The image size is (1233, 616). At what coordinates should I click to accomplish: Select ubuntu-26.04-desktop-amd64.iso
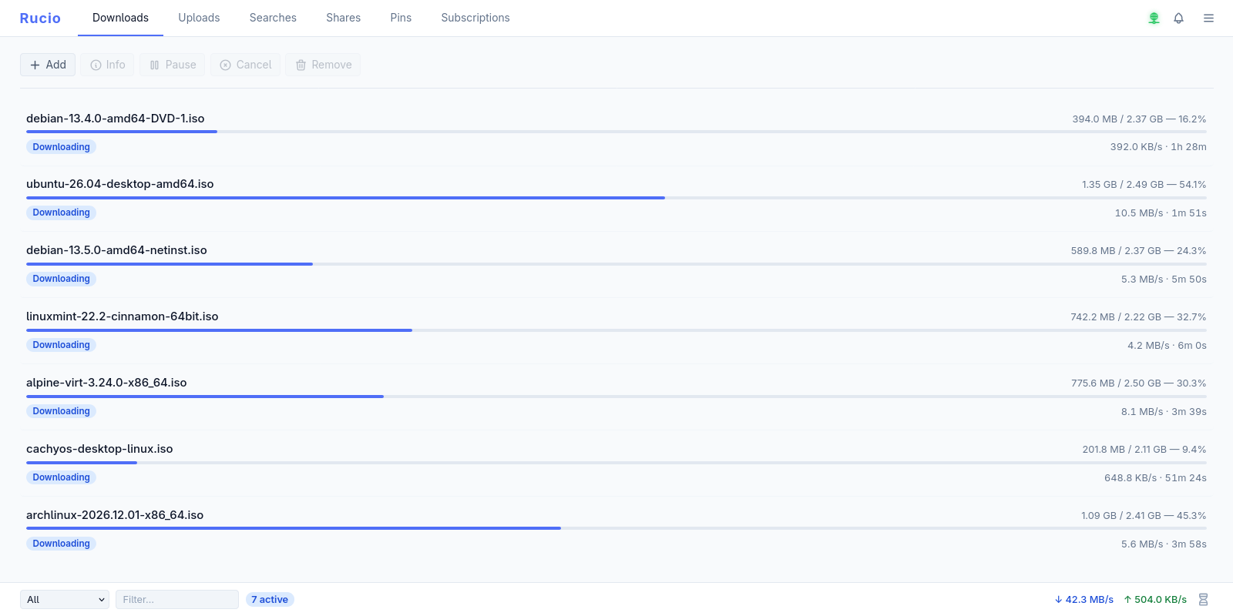(120, 184)
